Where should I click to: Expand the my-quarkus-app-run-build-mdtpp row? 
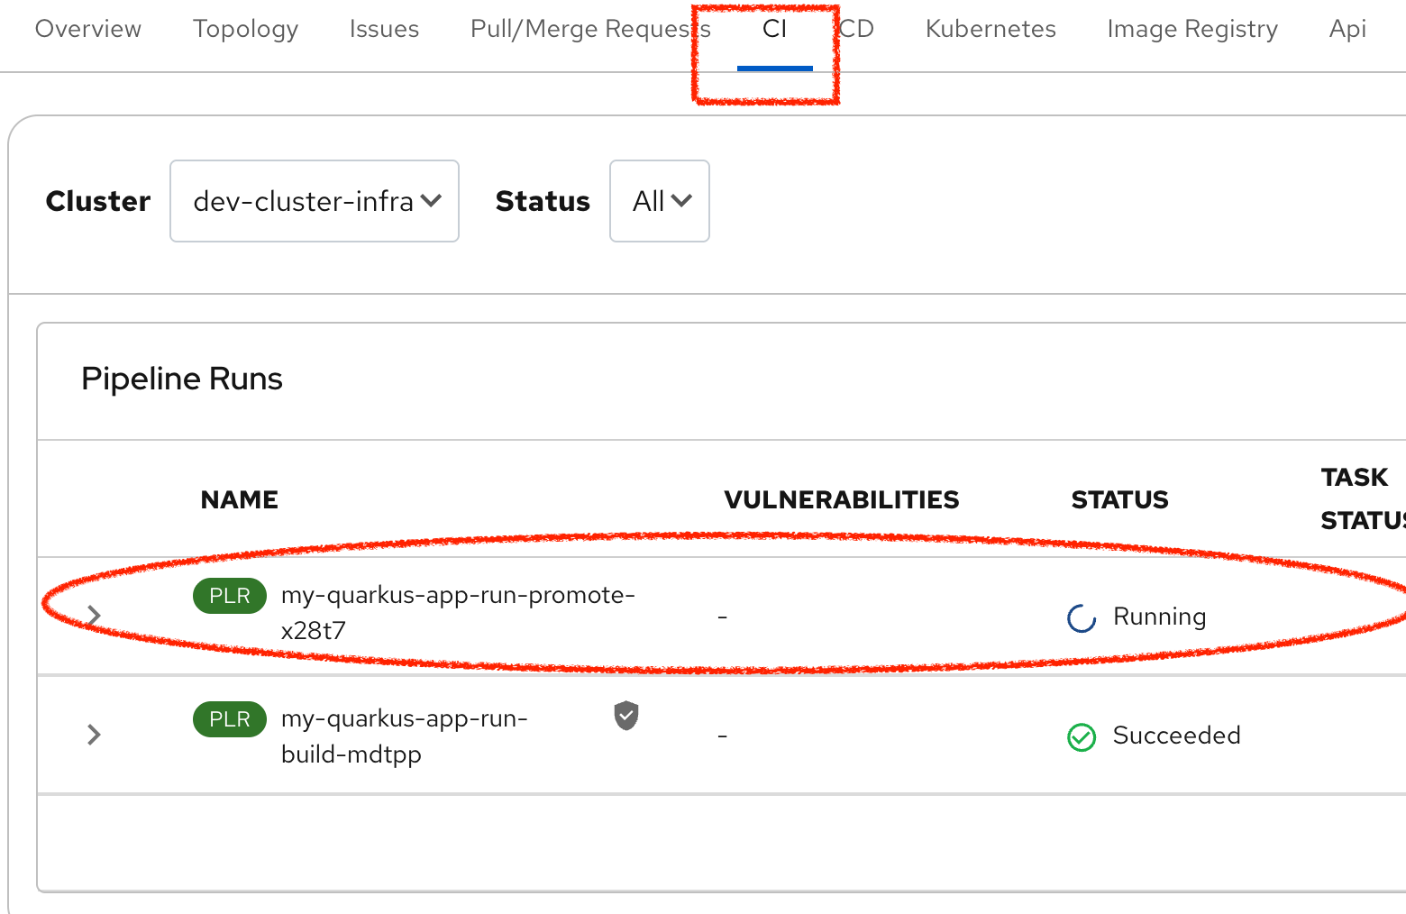click(x=94, y=735)
